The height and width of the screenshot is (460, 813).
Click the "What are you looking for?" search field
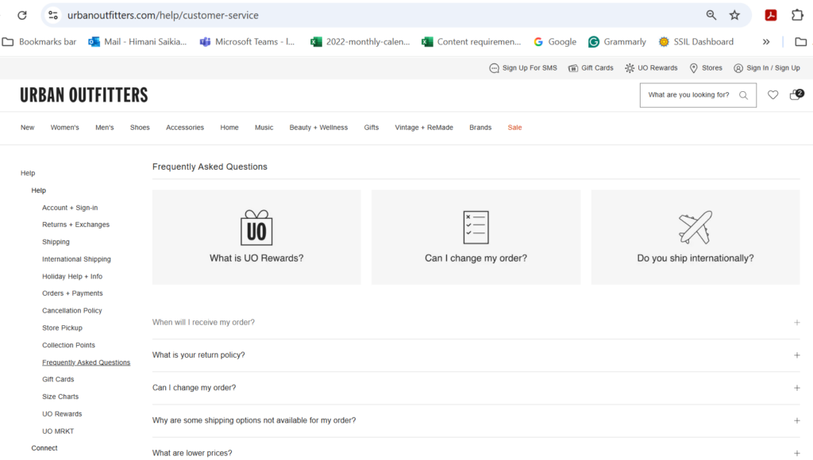pos(688,95)
